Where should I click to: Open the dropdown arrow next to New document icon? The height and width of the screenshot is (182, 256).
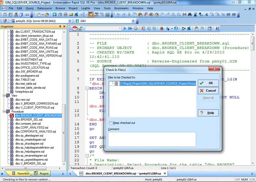43,15
